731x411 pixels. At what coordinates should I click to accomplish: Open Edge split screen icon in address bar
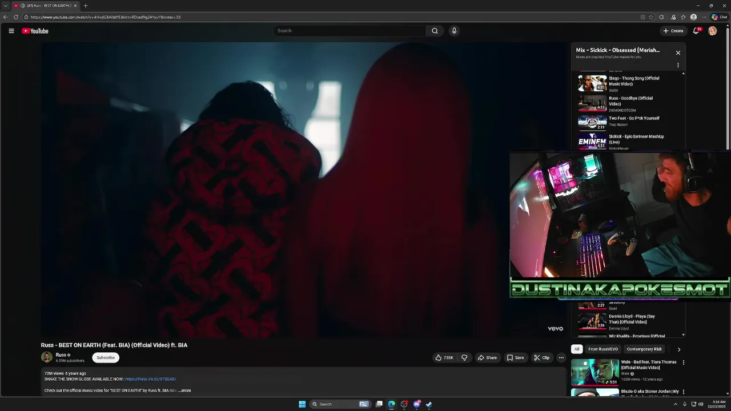[x=642, y=17]
